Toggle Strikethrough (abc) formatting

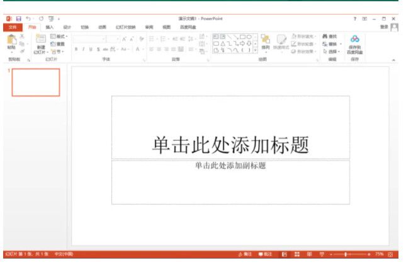[105, 49]
